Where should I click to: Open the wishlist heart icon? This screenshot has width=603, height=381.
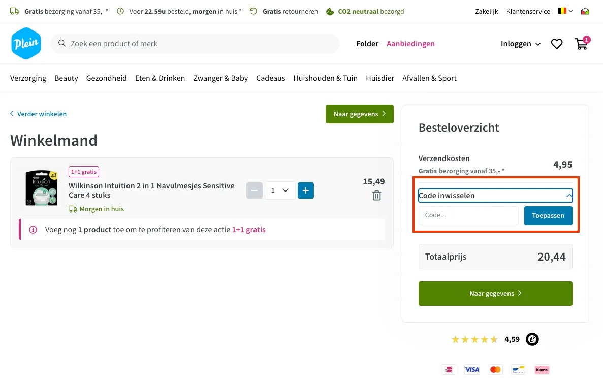point(557,44)
